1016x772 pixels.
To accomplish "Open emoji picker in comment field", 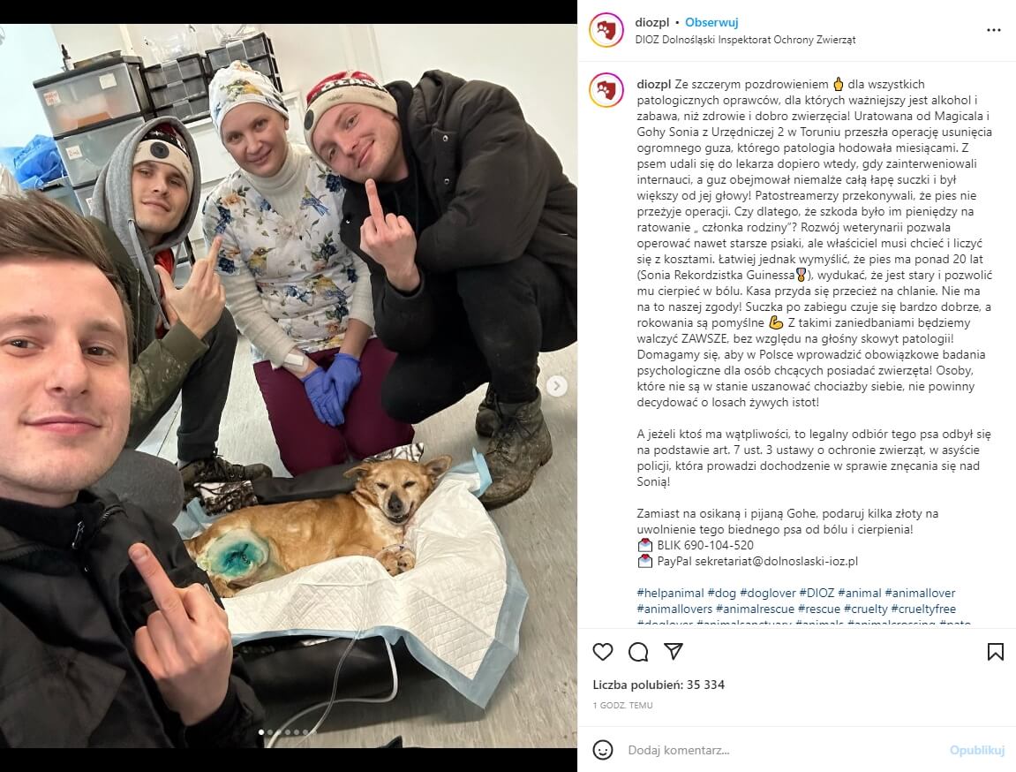I will pyautogui.click(x=603, y=750).
